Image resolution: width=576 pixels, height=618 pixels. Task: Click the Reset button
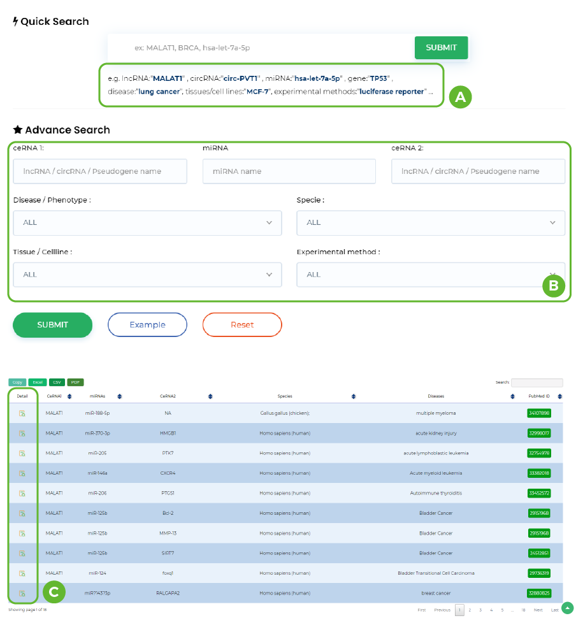coord(242,325)
